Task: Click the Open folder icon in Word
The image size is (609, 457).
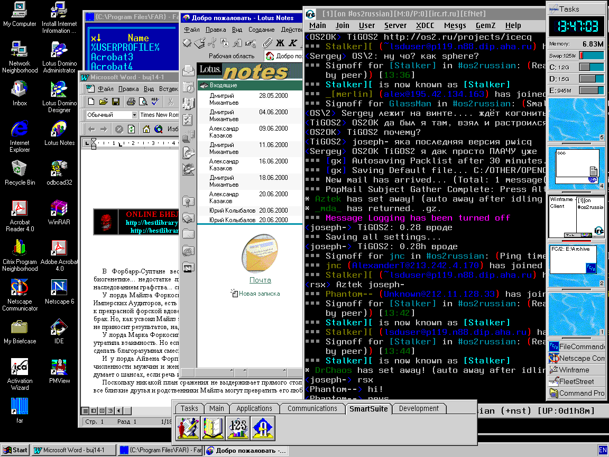Action: [103, 102]
